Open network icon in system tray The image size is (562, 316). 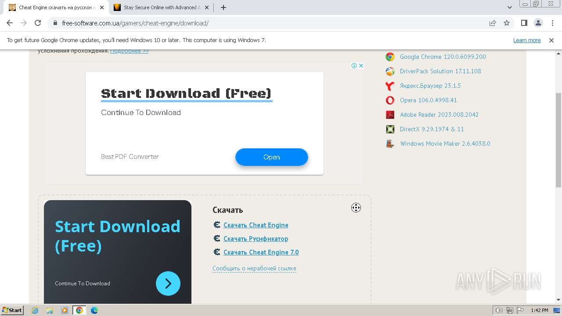click(x=510, y=310)
